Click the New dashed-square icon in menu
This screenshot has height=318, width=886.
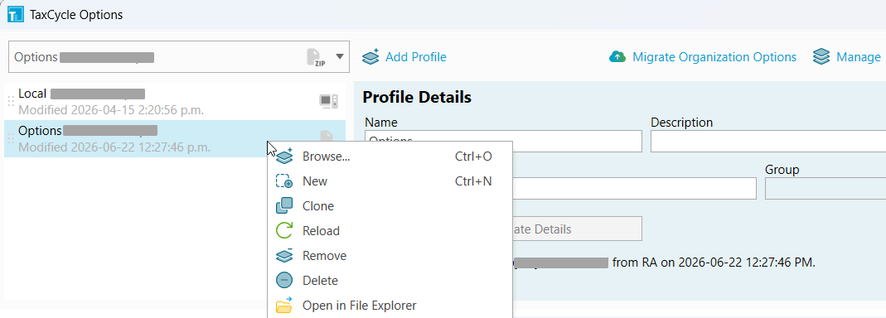coord(284,181)
